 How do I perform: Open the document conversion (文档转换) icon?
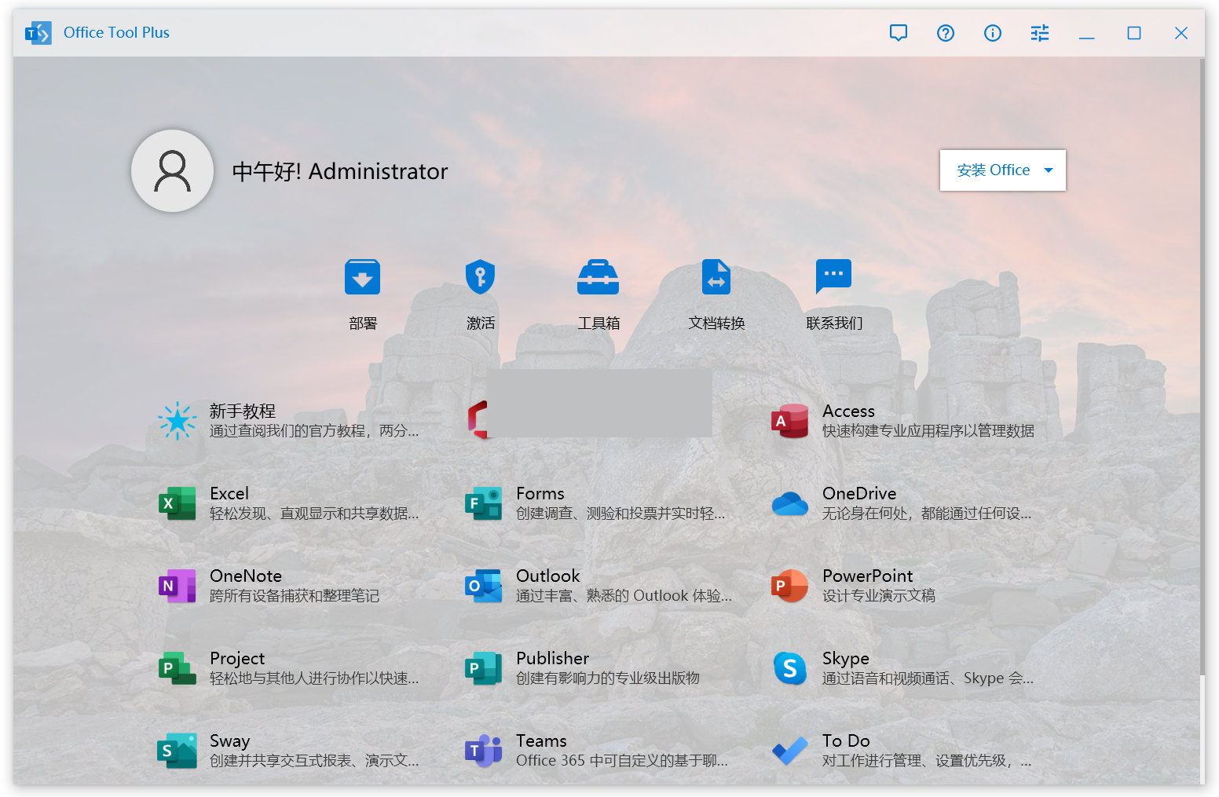pyautogui.click(x=716, y=278)
